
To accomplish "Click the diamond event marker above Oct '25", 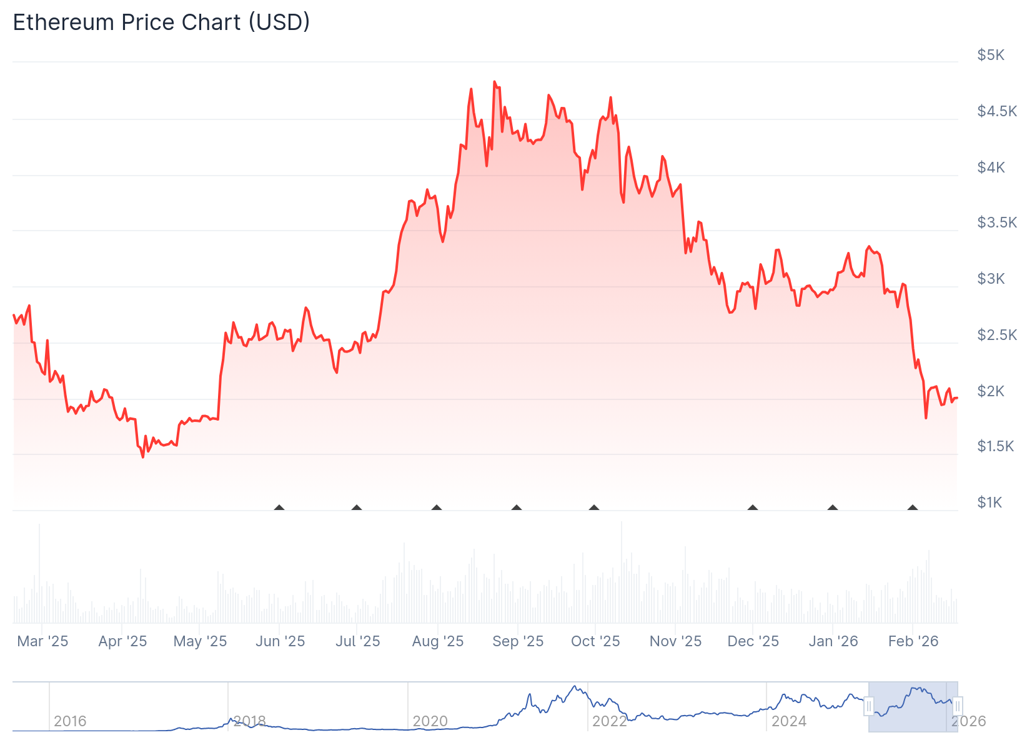I will 594,507.
